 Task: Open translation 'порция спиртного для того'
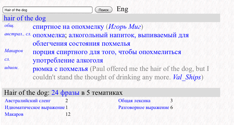coord(107,52)
